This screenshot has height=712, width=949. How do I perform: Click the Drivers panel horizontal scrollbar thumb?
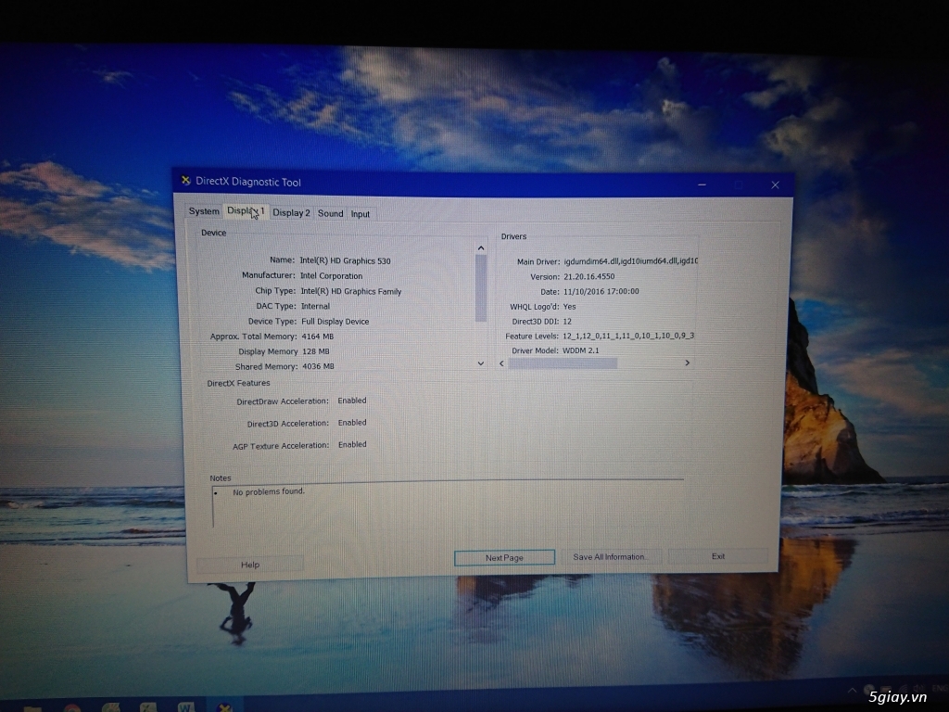(x=563, y=363)
